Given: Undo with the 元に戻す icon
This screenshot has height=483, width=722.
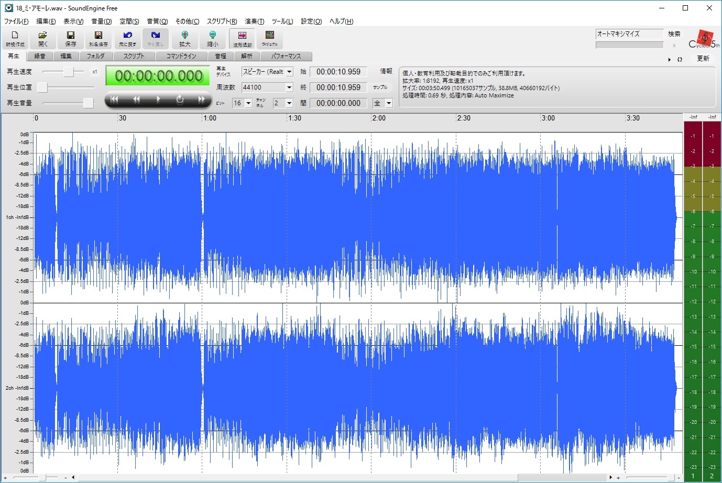Looking at the screenshot, I should pos(127,39).
